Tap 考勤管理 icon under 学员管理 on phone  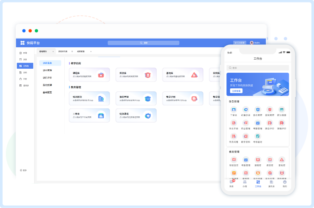tap(258, 125)
